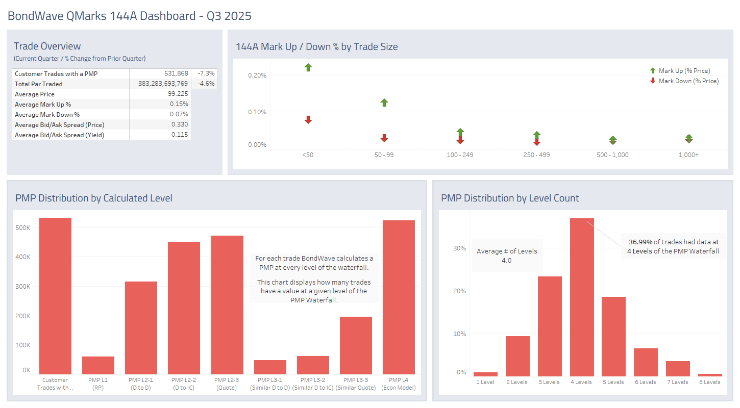Click the Mark Down (% Price) legend label

point(688,81)
